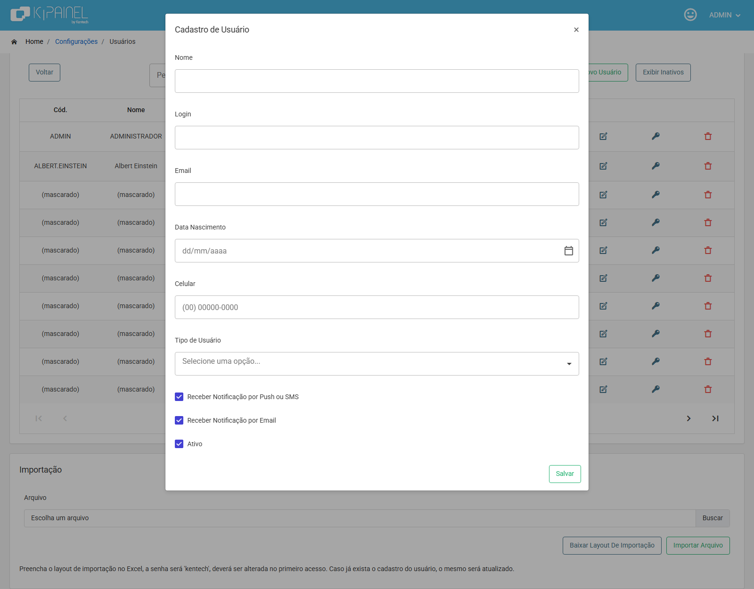
Task: Click the ALBERT.EINSTEIN code cell
Action: pyautogui.click(x=60, y=166)
